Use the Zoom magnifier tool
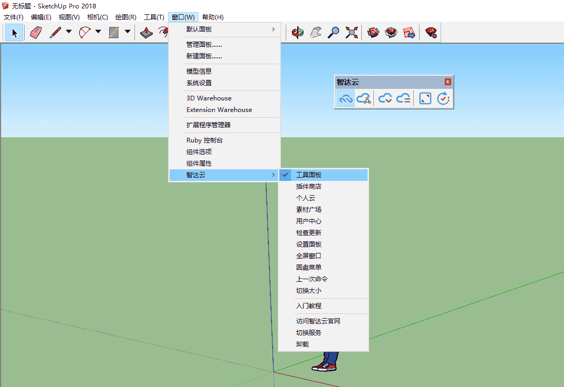 click(333, 32)
